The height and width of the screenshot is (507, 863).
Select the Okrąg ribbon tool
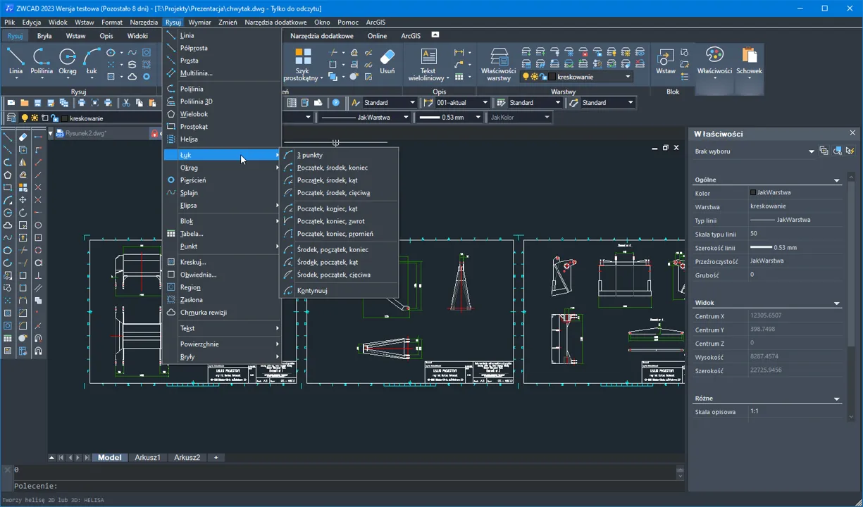68,62
